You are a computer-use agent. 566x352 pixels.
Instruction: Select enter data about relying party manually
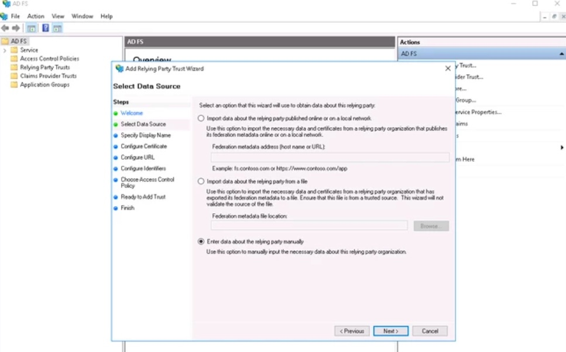[x=201, y=241]
